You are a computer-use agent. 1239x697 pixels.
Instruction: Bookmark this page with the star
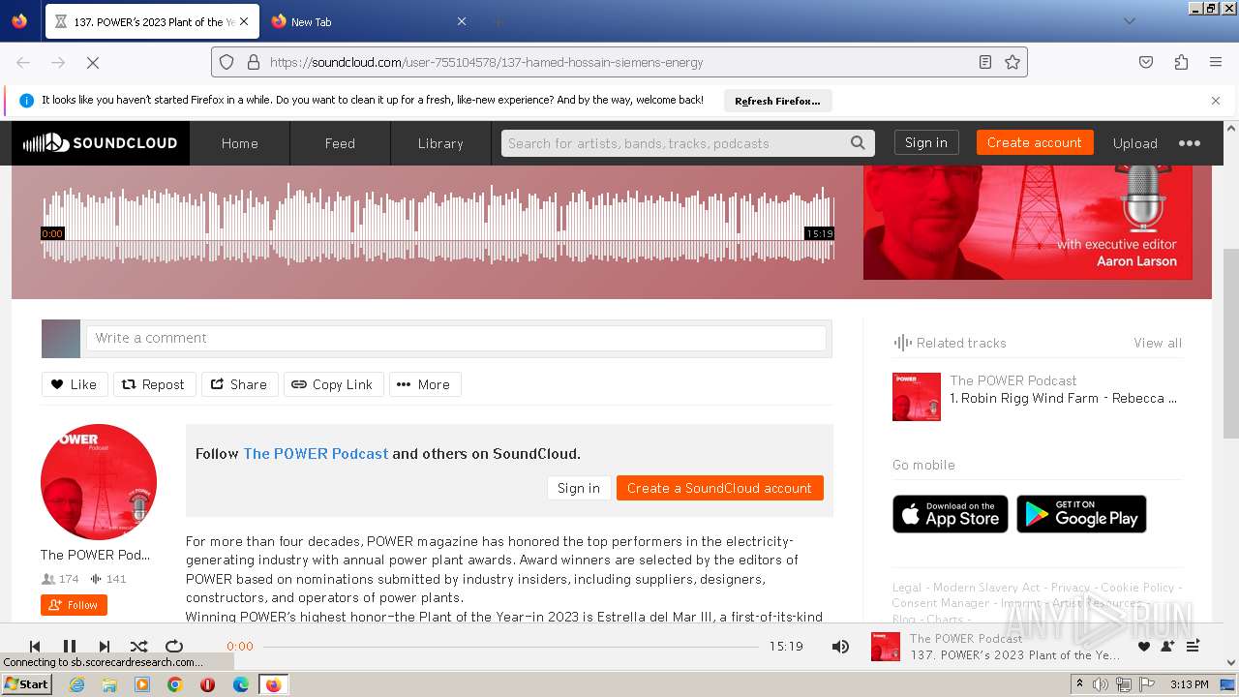(x=1012, y=62)
